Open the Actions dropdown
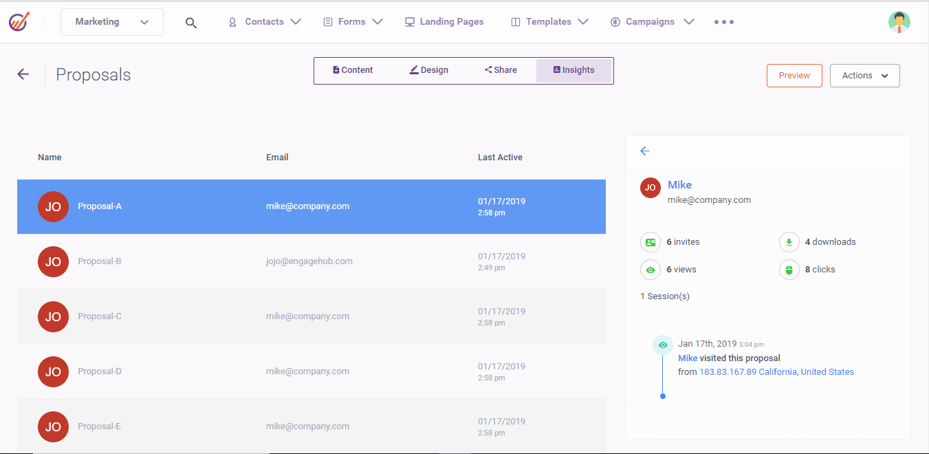The image size is (929, 454). point(864,76)
